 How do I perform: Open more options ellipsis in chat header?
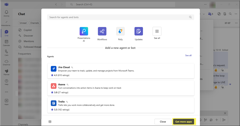click(x=236, y=14)
